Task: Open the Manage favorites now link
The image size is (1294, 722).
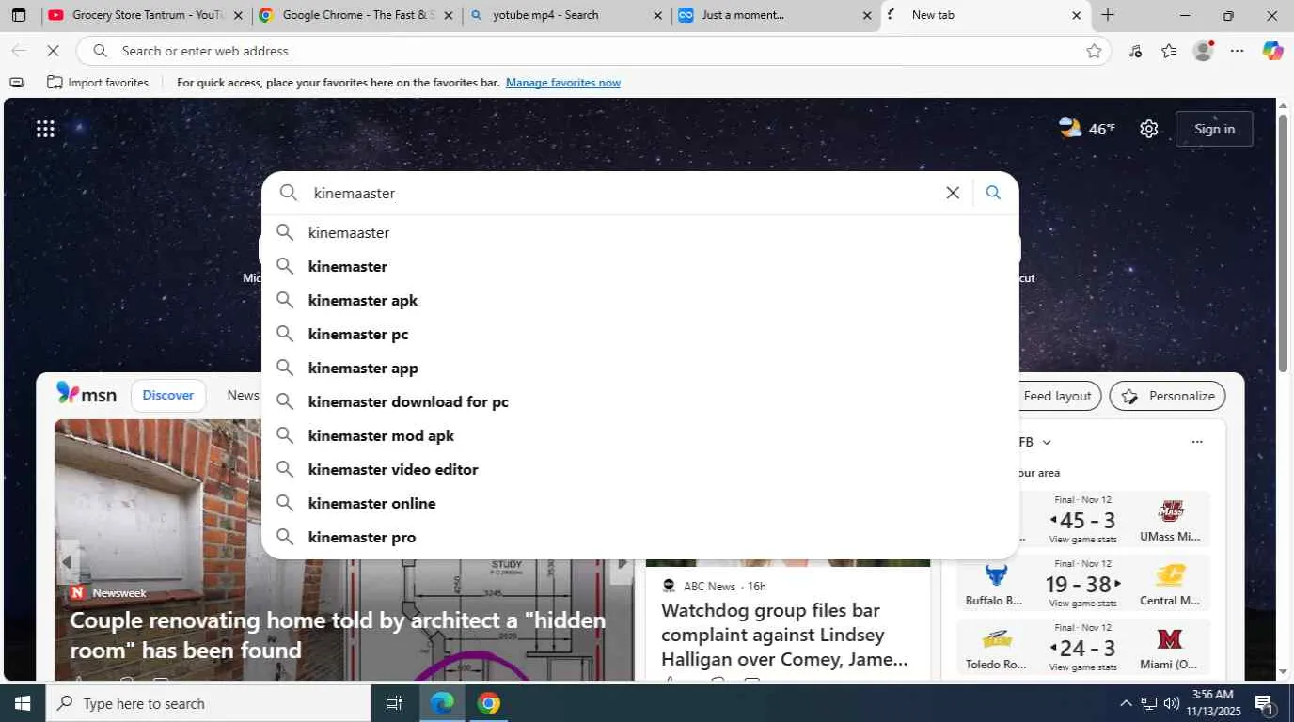Action: [563, 83]
